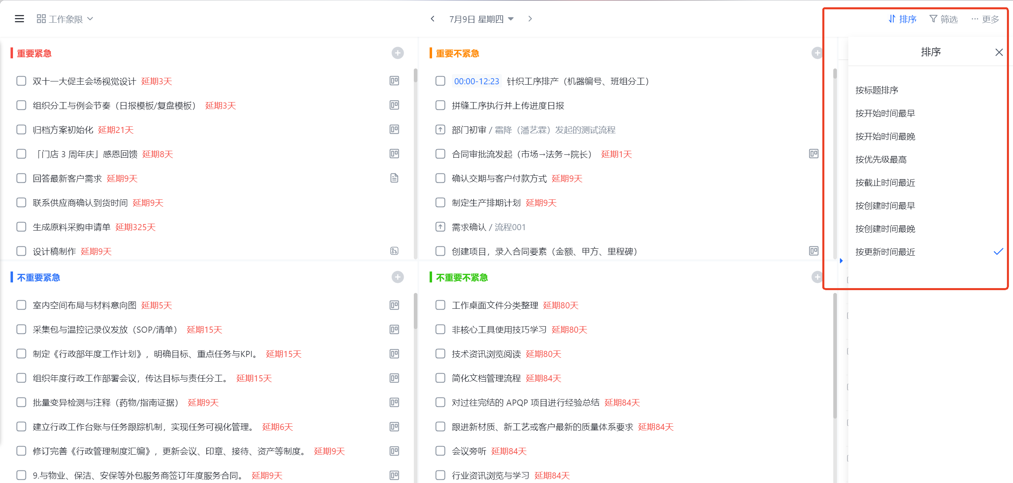Open board icon for 合同审批流发起 task

pyautogui.click(x=813, y=154)
